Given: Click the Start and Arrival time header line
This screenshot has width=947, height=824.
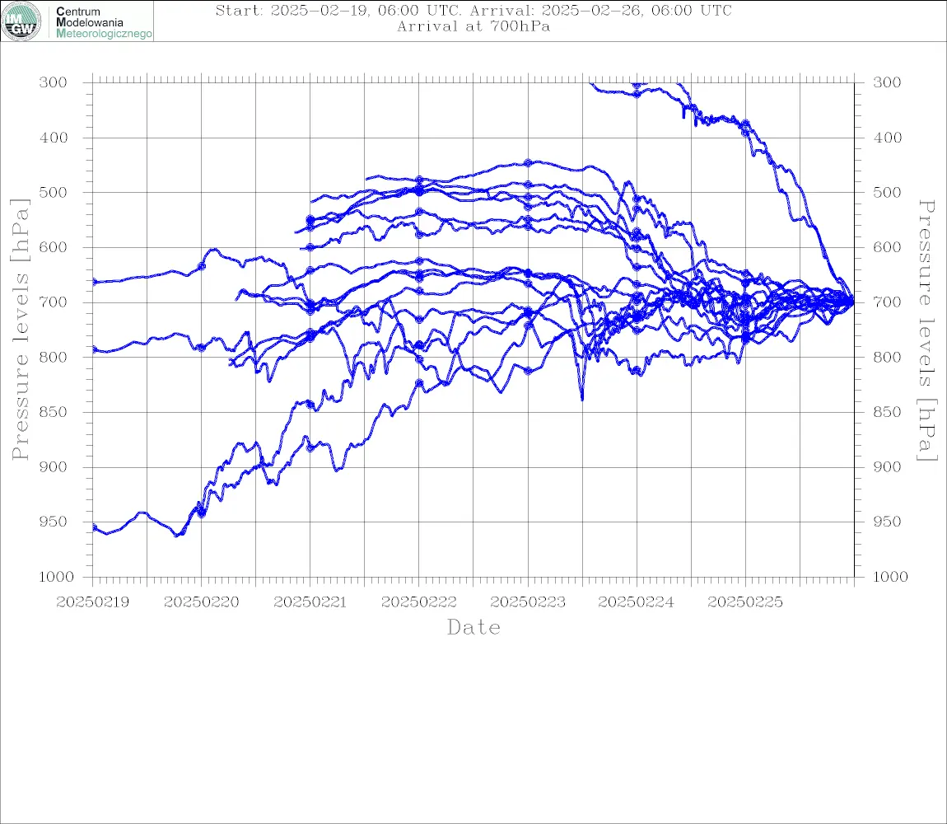Looking at the screenshot, I should pyautogui.click(x=473, y=10).
